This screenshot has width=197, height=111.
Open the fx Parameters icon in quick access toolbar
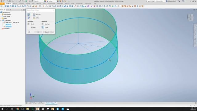click(x=63, y=1)
